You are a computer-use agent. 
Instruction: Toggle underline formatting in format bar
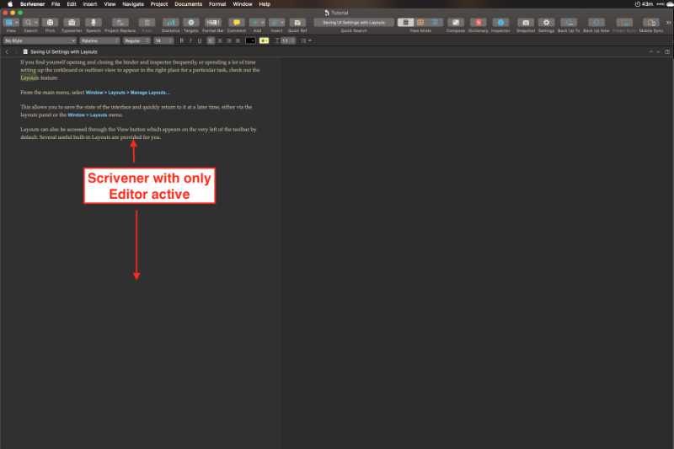coord(200,40)
